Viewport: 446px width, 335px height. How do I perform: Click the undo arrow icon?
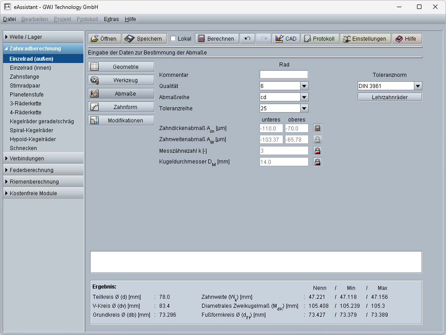click(x=248, y=39)
